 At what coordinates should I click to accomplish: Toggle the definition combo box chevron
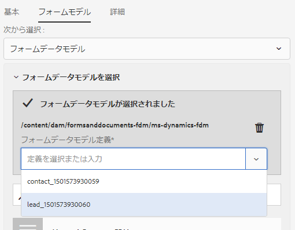(256, 159)
